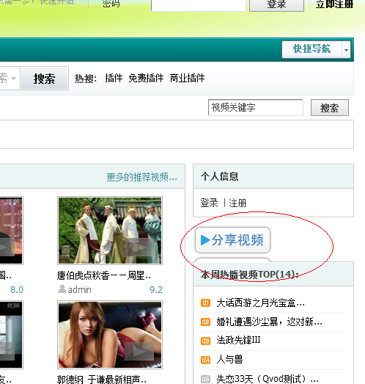Click the 郭德纲 于谦最新相声.. title
Image resolution: width=365 pixels, height=384 pixels.
coord(102,380)
